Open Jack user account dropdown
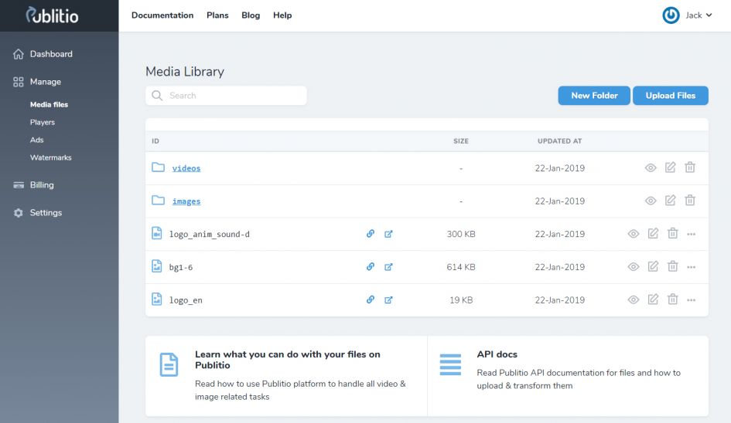This screenshot has width=731, height=423. (x=687, y=15)
